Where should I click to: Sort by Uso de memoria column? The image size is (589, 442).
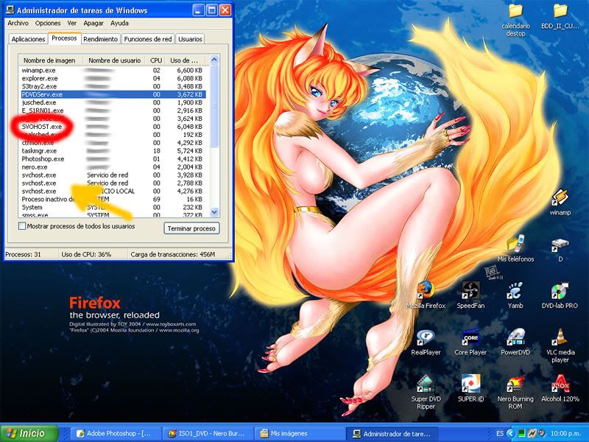coord(185,60)
